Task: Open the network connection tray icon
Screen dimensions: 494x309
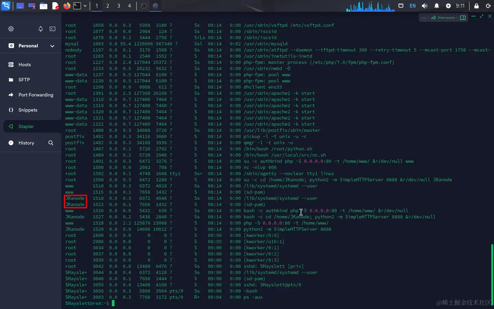Action: pyautogui.click(x=401, y=6)
